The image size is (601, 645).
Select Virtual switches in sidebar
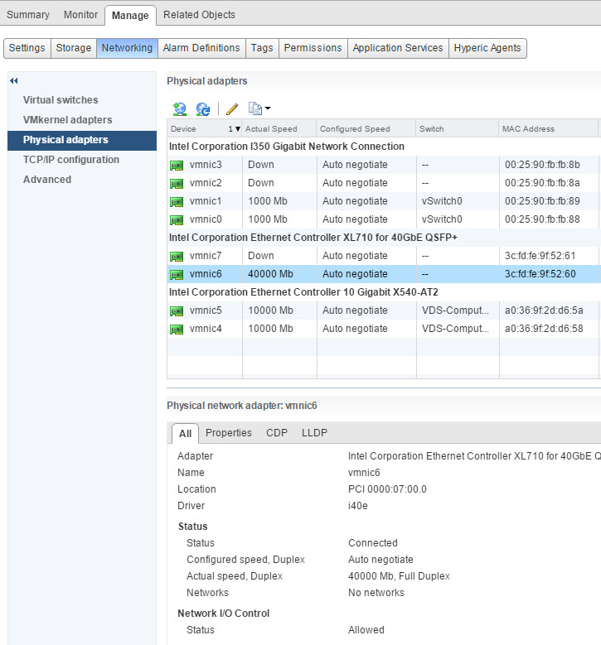click(61, 100)
